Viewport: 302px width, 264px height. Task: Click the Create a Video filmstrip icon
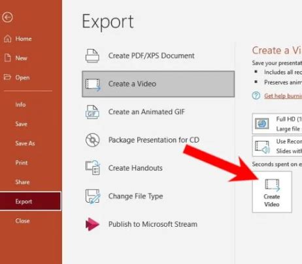point(93,84)
